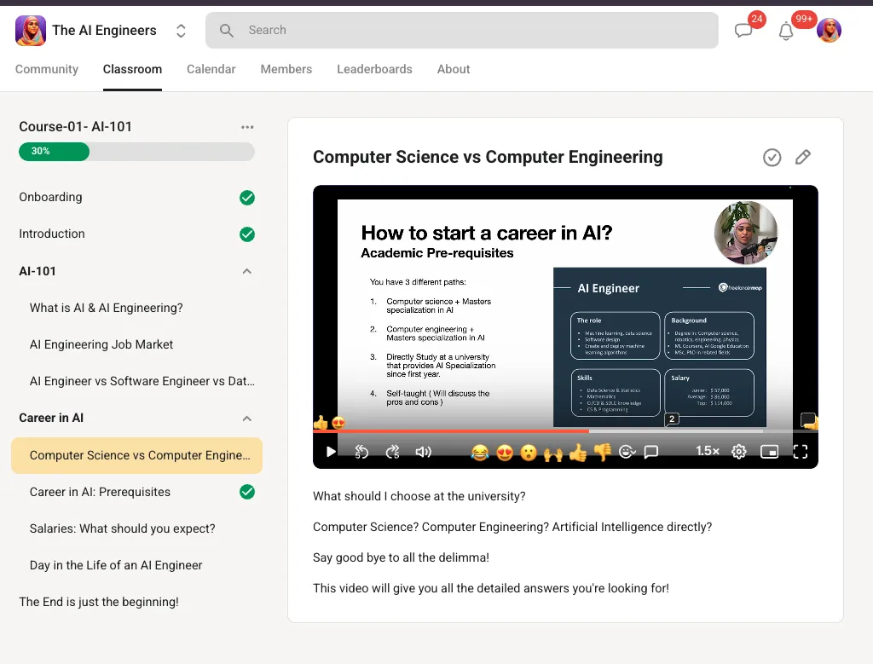This screenshot has width=873, height=664.
Task: React with raised hands emoji
Action: pyautogui.click(x=552, y=453)
